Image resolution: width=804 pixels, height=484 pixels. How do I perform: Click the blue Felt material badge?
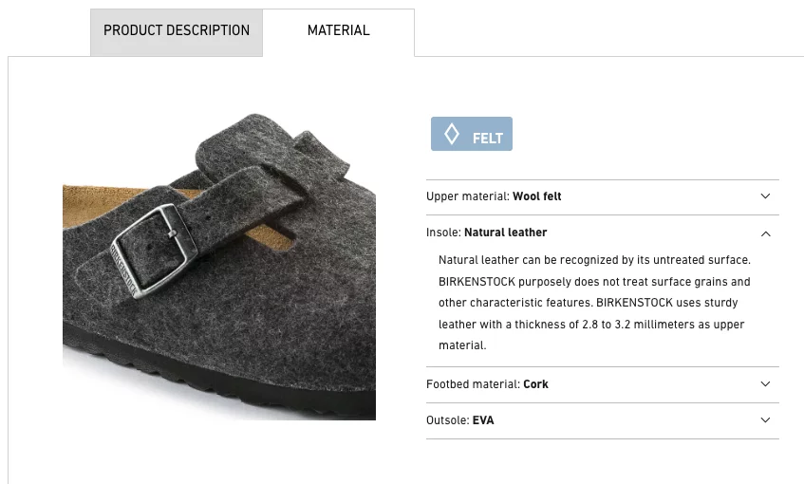tap(471, 134)
